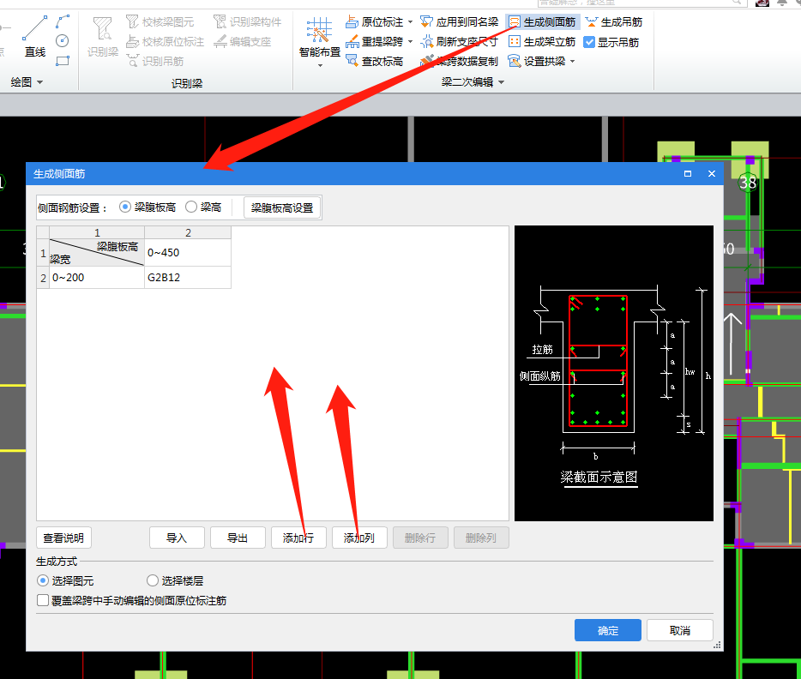Image resolution: width=801 pixels, height=679 pixels.
Task: Select the 梁腹板高 radio option
Action: coord(124,207)
